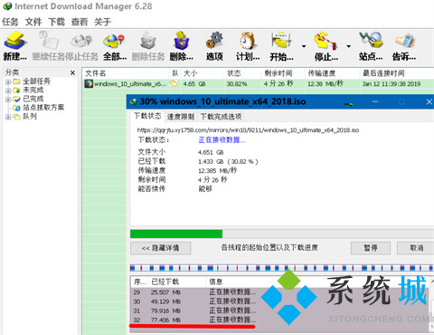Screen dimensions: 434x335
Task: Select 未完成 category
Action: (x=33, y=90)
